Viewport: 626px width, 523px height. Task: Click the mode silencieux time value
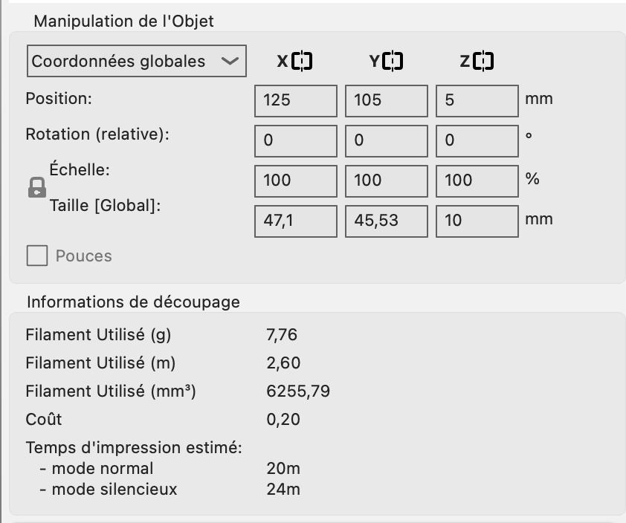[283, 490]
